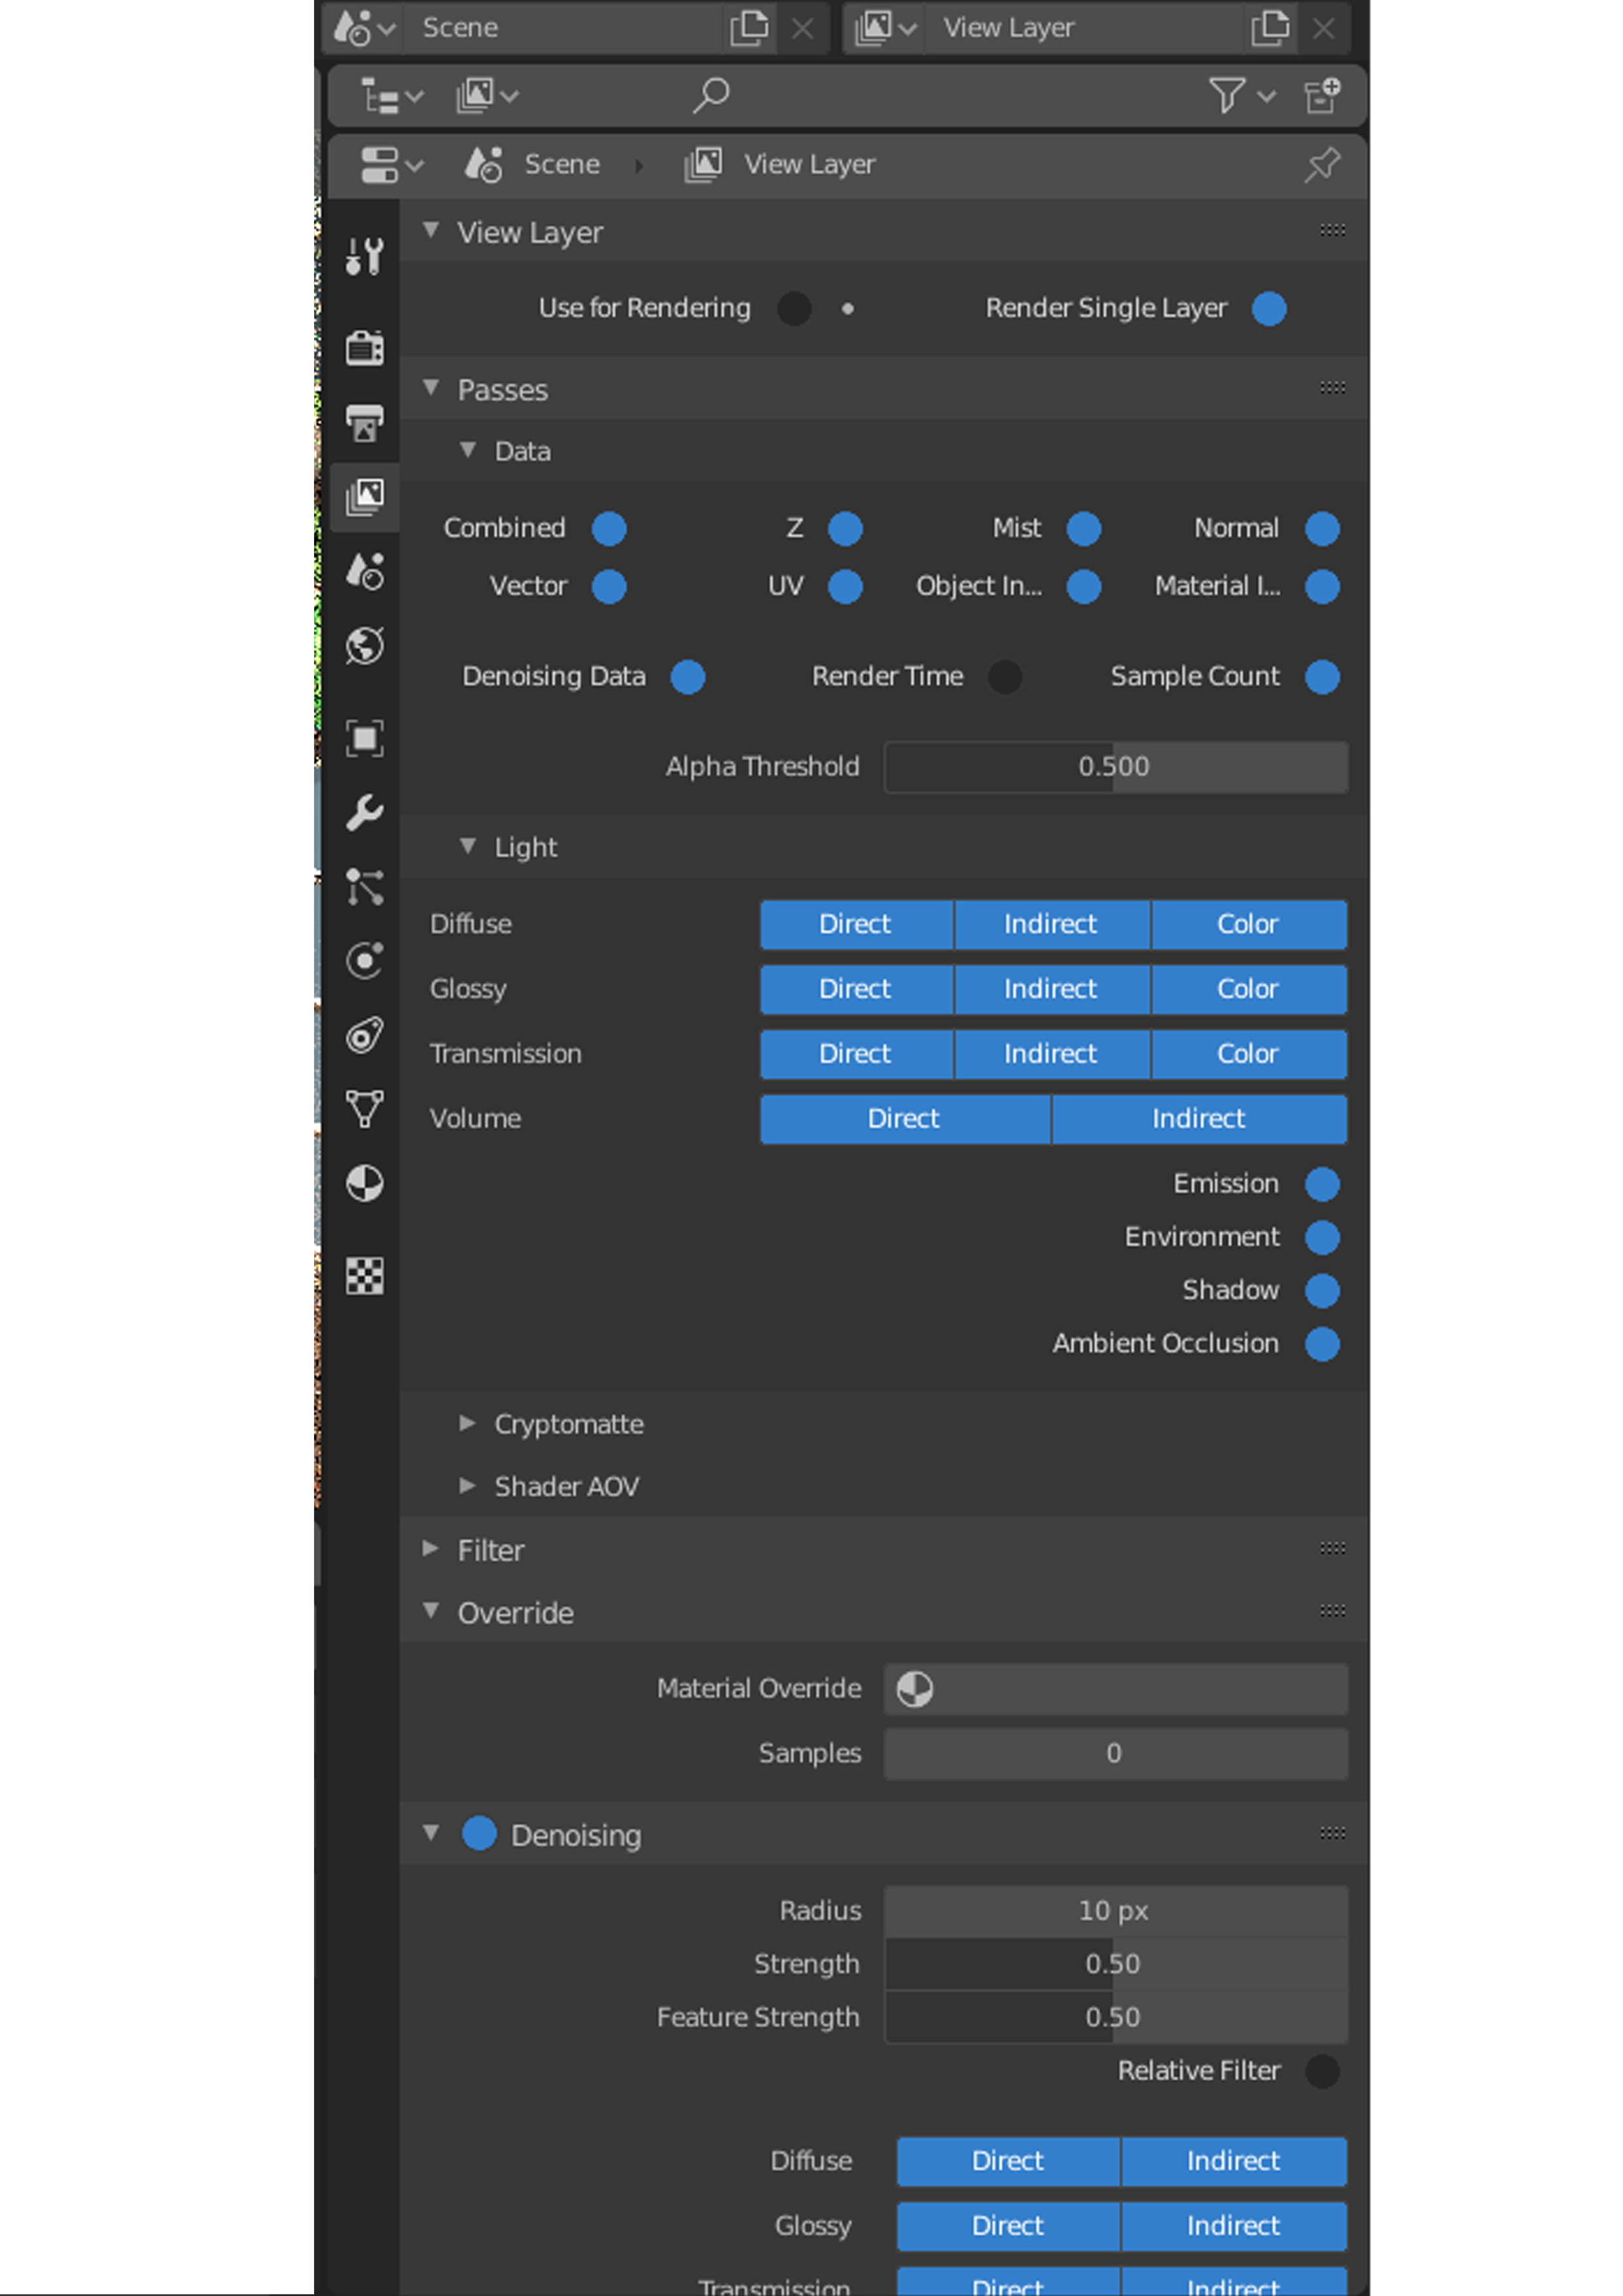Open the Modifier properties wrench icon
This screenshot has width=1623, height=2296.
[364, 812]
